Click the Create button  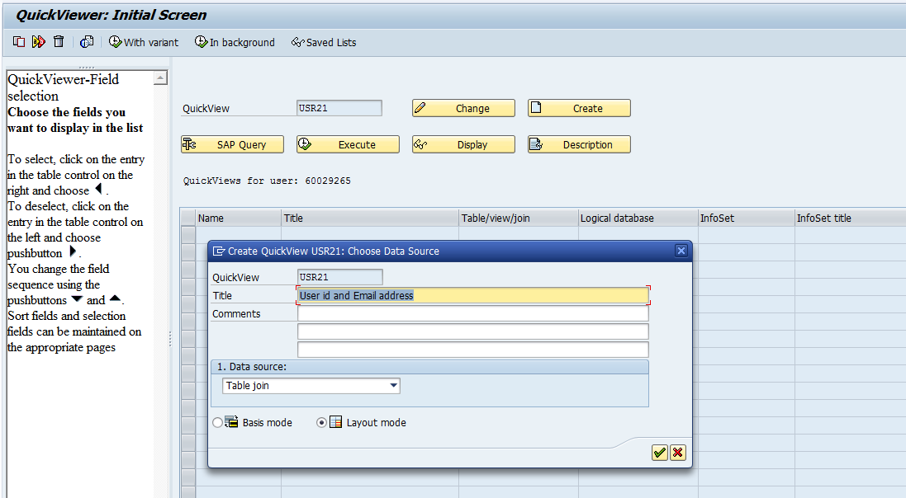(x=579, y=108)
